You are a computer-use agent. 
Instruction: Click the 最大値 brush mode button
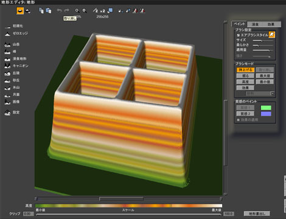tap(265, 75)
